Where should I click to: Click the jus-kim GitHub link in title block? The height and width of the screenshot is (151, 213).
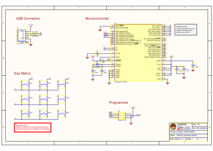pos(187,127)
